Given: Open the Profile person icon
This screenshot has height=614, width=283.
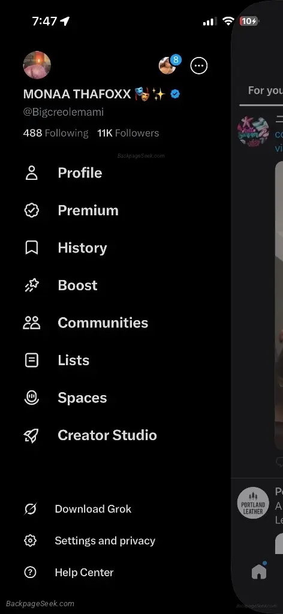Looking at the screenshot, I should tap(31, 173).
